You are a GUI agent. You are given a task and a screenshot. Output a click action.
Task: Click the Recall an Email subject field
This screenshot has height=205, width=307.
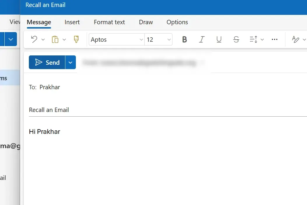click(168, 110)
